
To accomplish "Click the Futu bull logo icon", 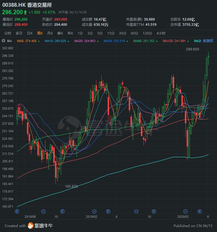I will click(x=31, y=226).
